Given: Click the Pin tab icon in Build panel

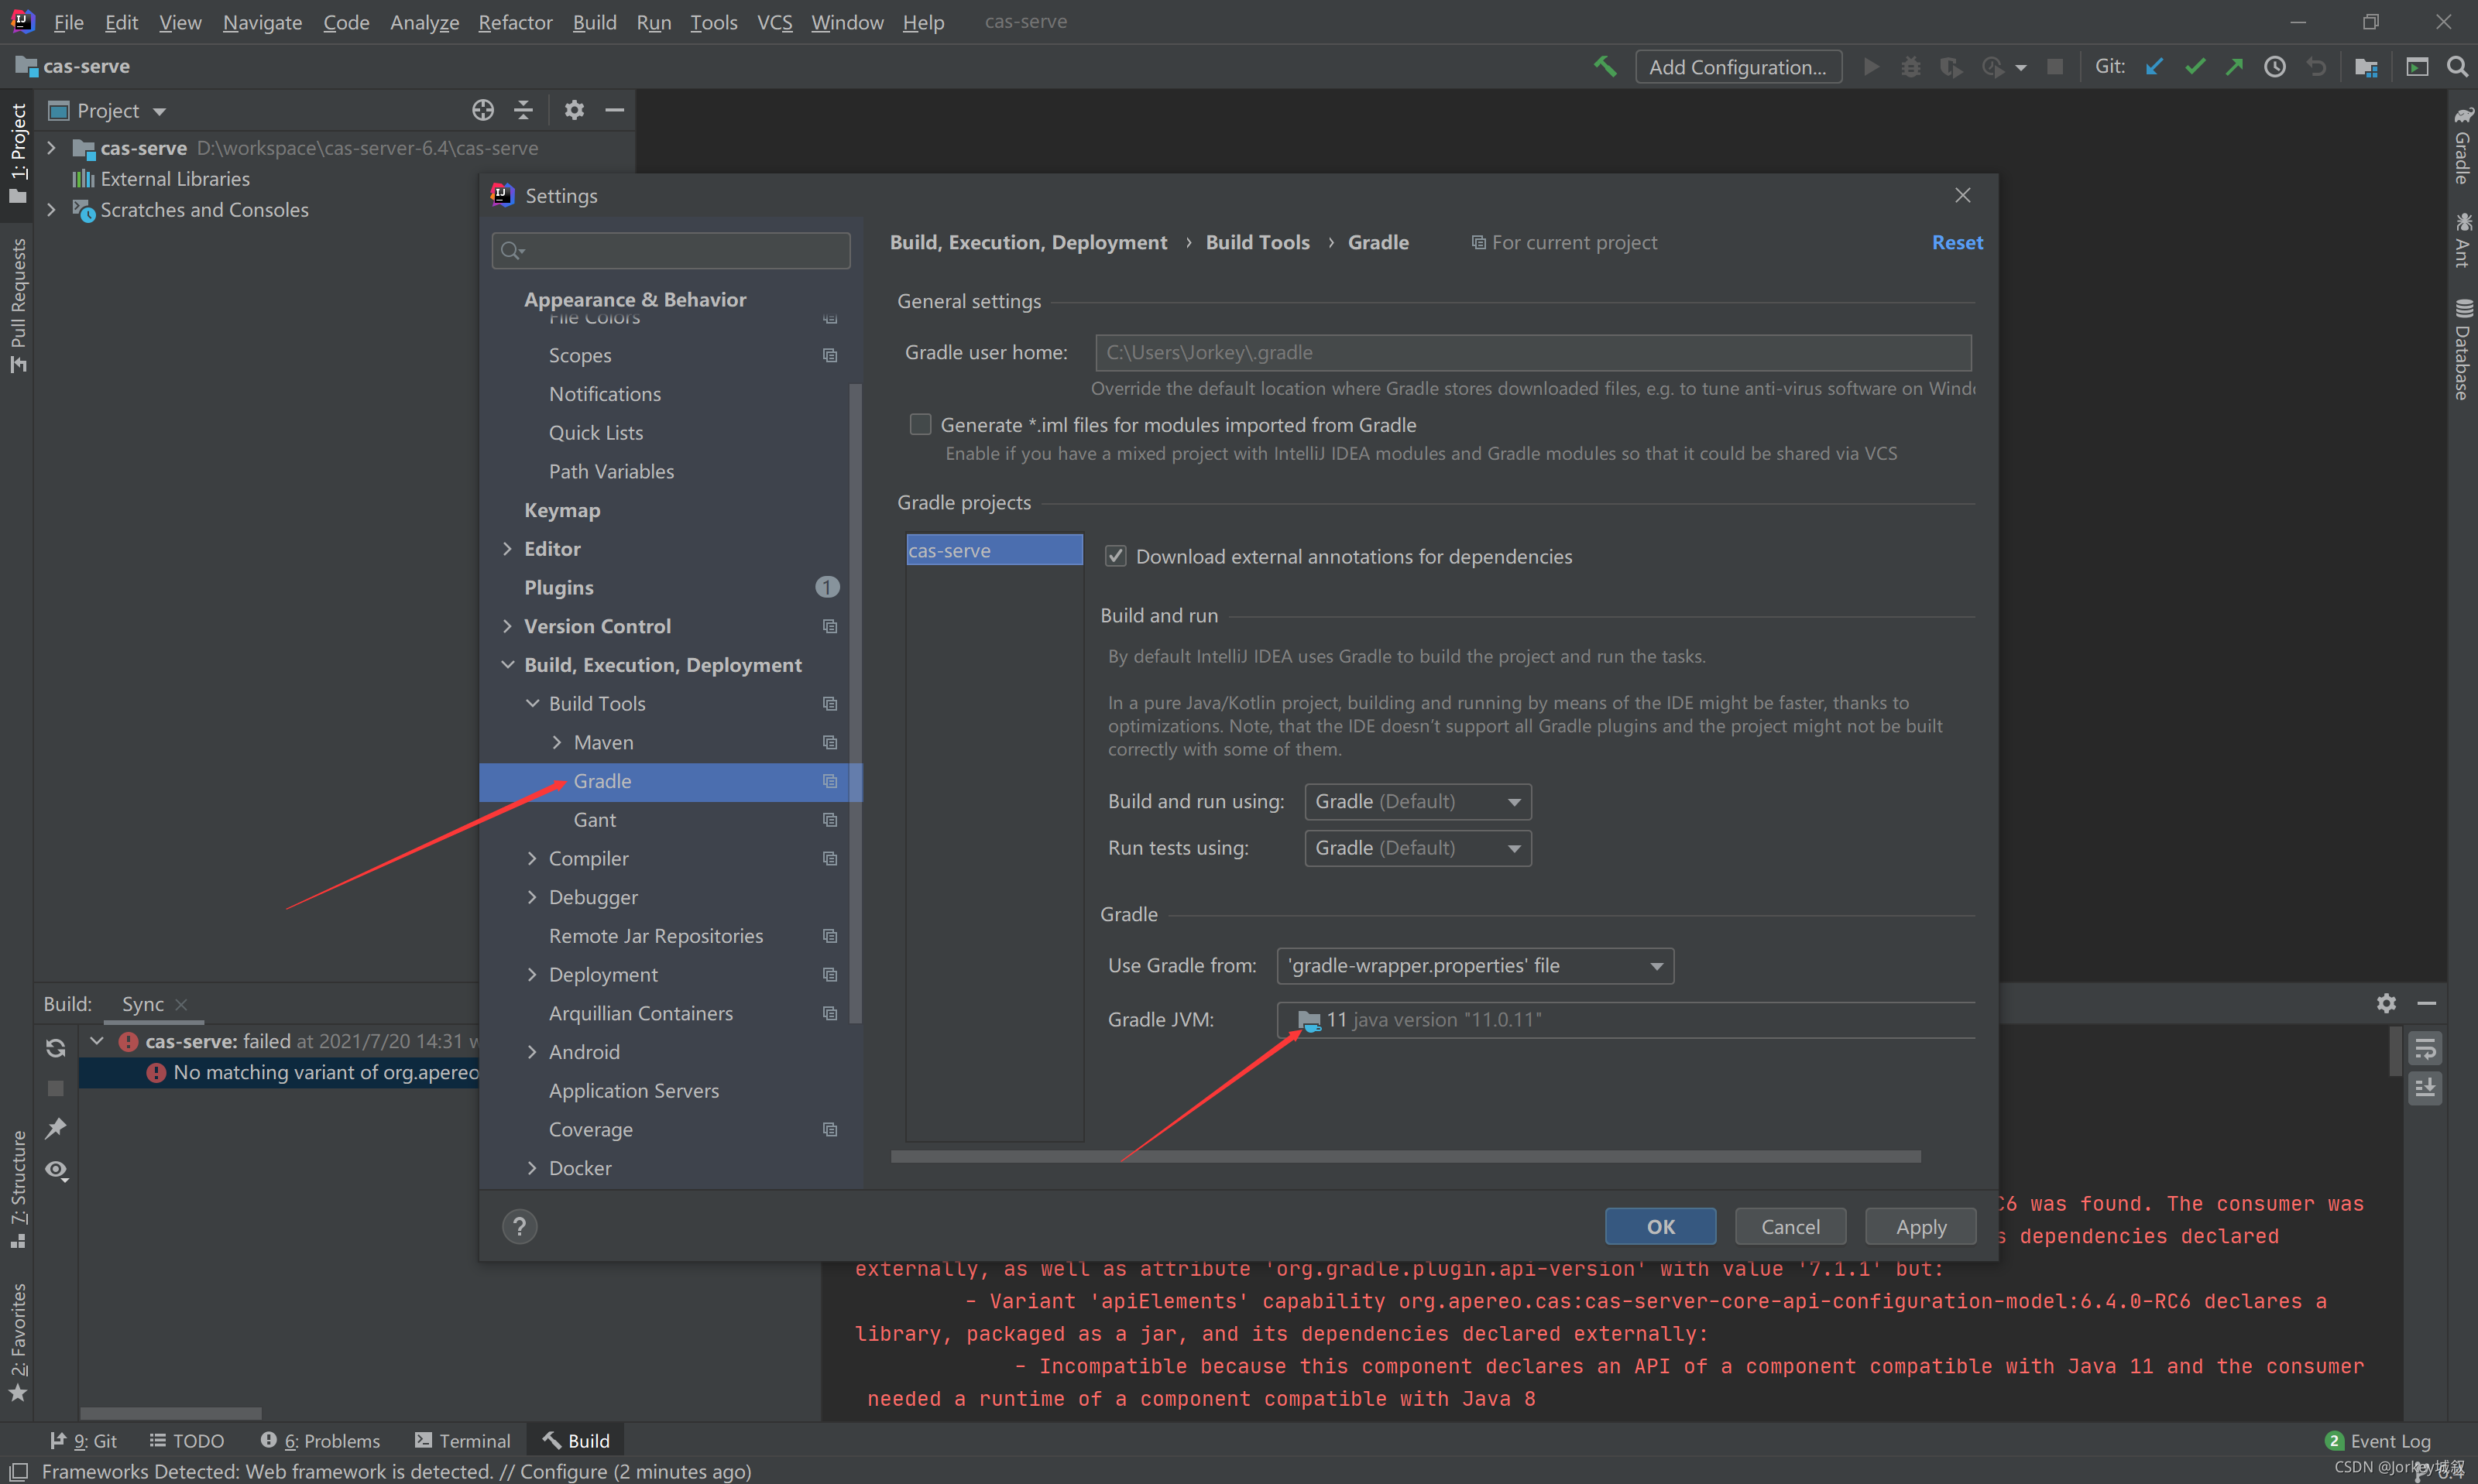Looking at the screenshot, I should tap(56, 1128).
